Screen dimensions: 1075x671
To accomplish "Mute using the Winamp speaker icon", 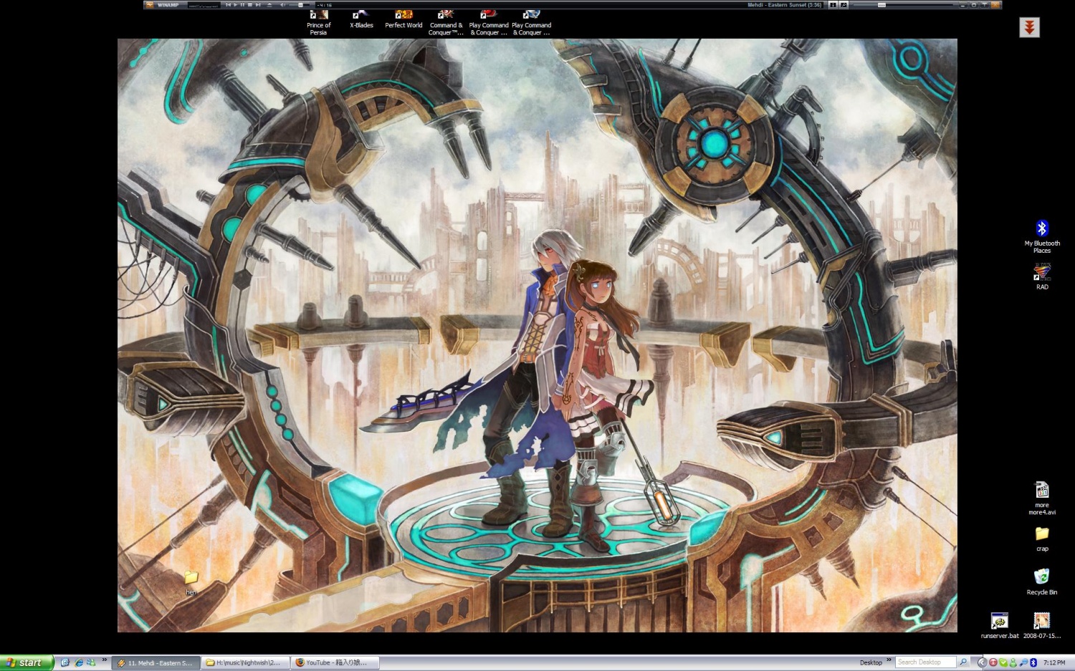I will click(x=283, y=5).
